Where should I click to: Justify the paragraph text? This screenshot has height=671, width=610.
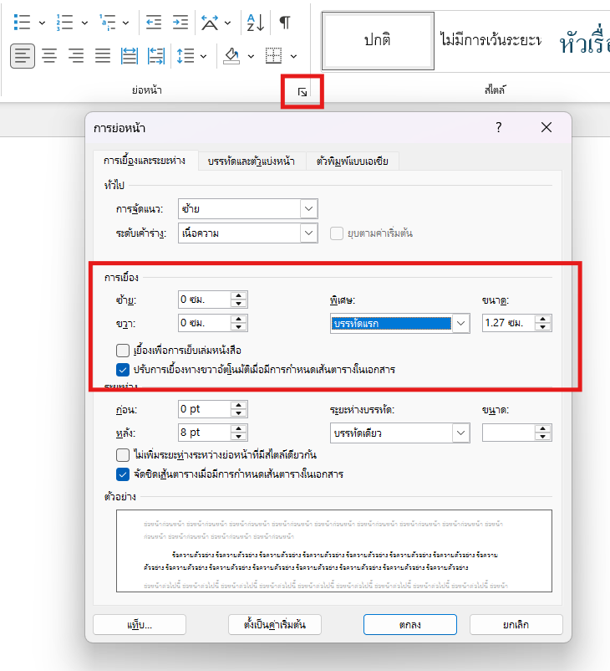[x=103, y=55]
